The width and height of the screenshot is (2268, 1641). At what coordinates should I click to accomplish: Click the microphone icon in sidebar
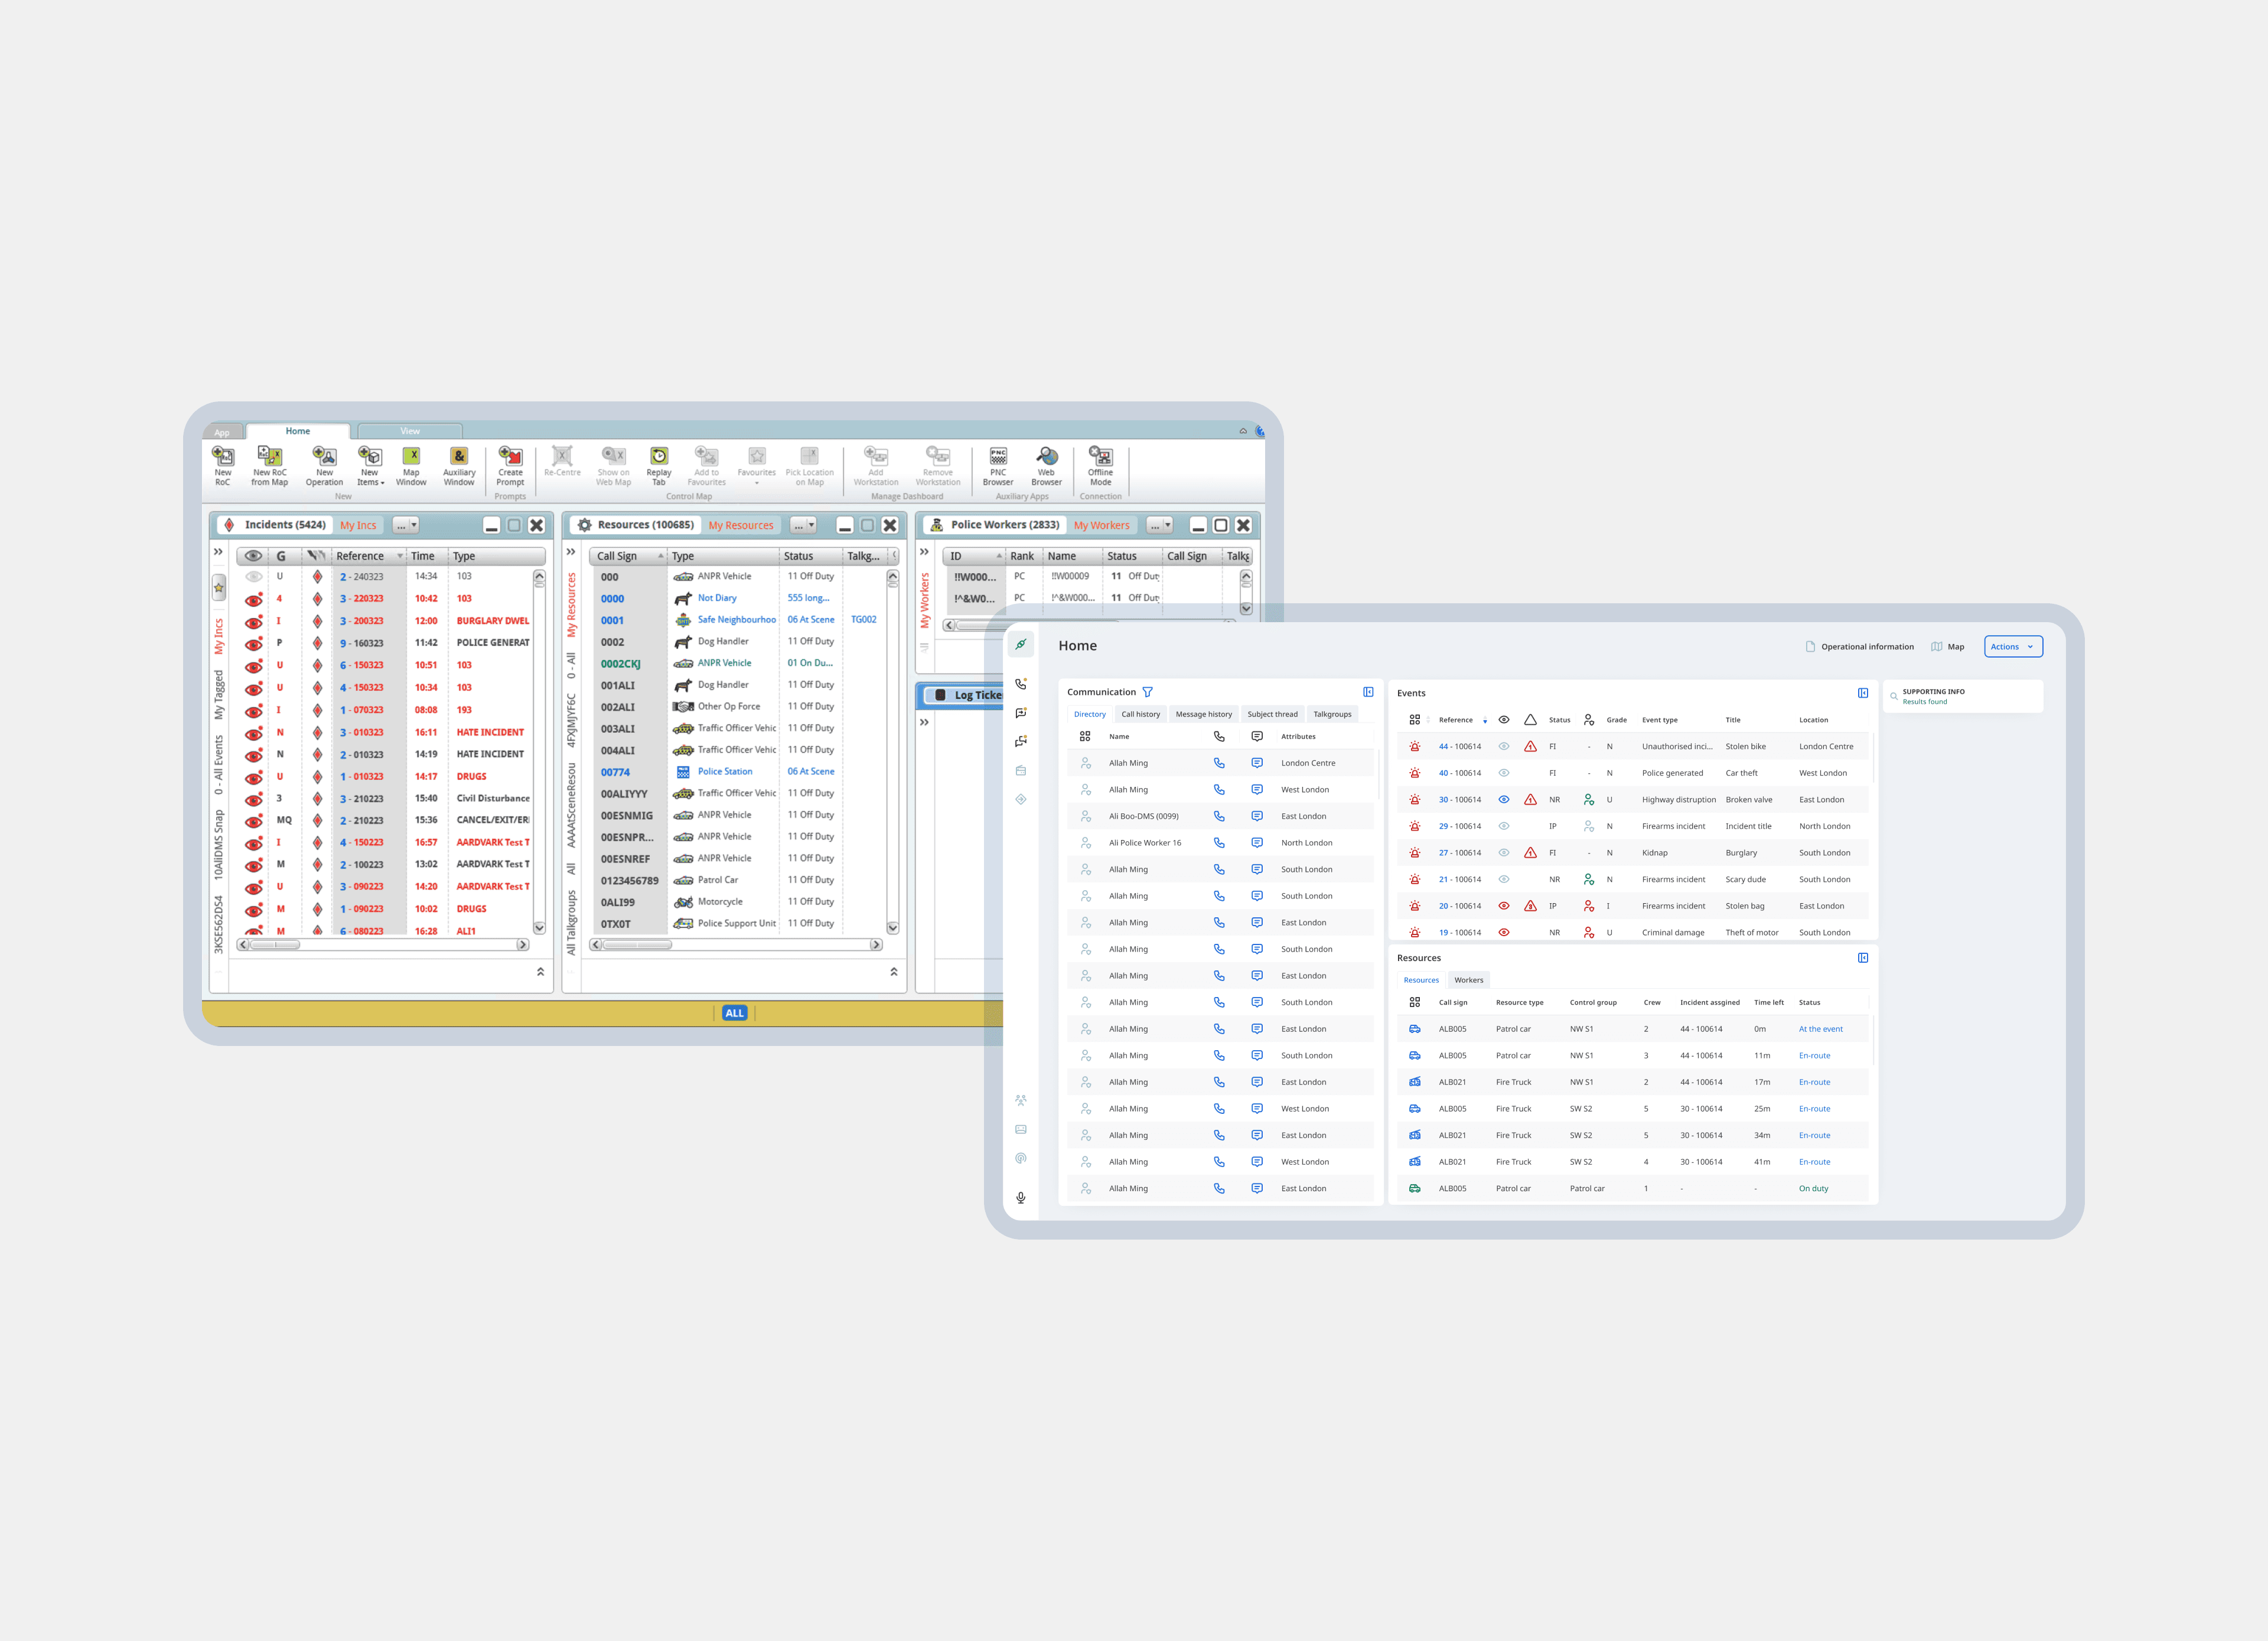click(1020, 1197)
